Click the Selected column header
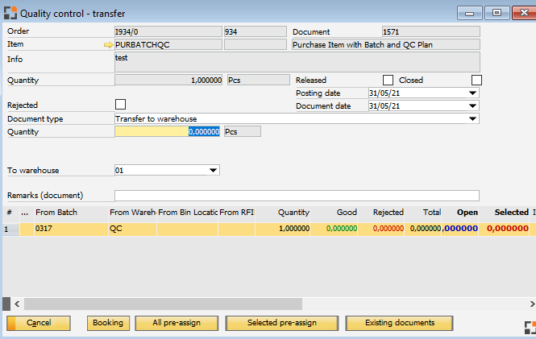 tap(511, 213)
